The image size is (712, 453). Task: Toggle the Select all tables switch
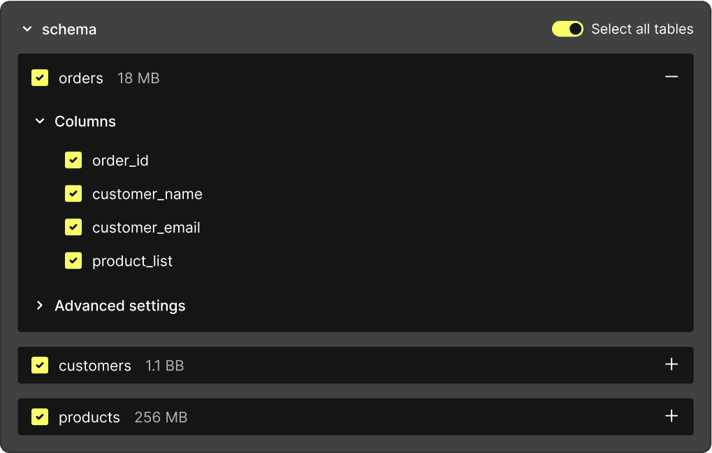tap(567, 29)
